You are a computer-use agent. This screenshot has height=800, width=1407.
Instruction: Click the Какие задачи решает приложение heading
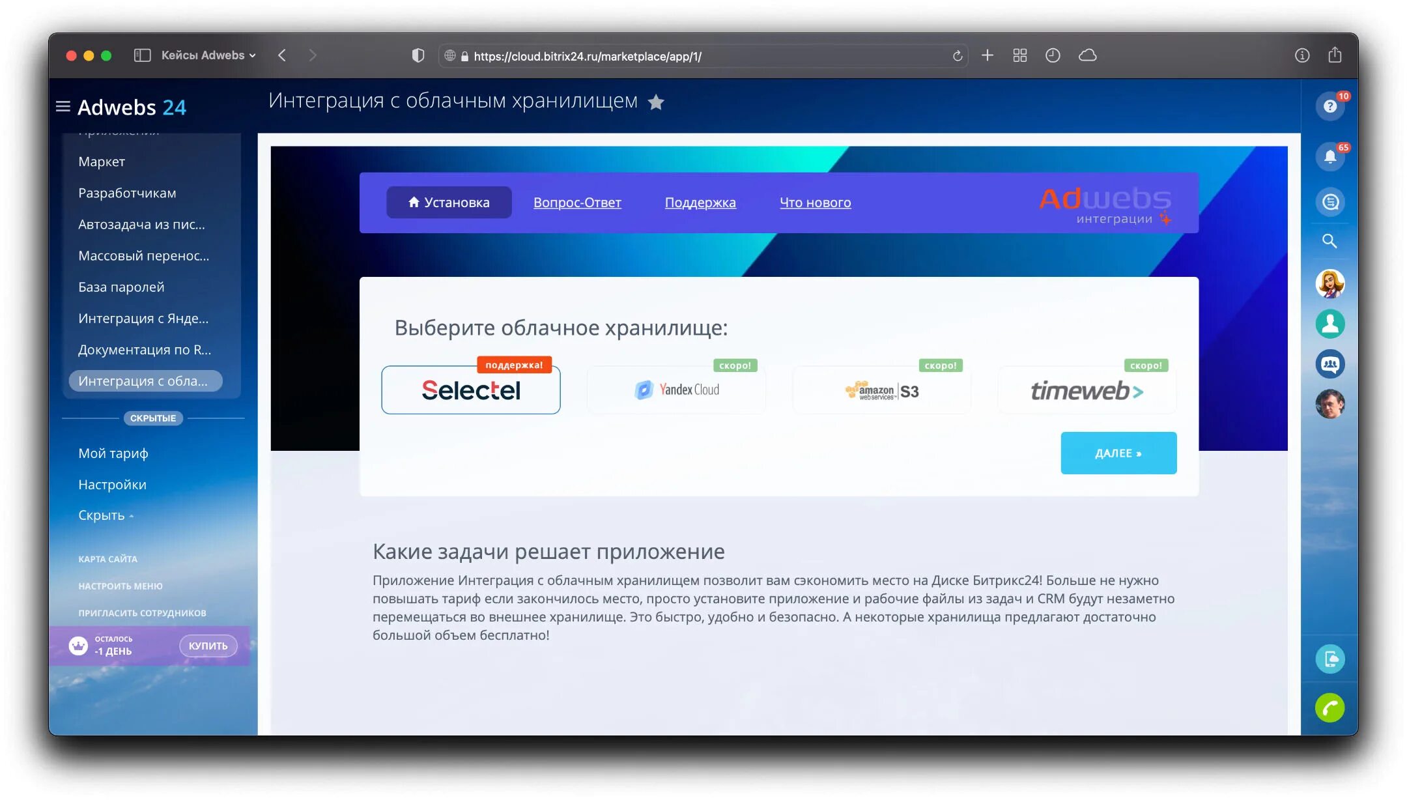pyautogui.click(x=548, y=551)
